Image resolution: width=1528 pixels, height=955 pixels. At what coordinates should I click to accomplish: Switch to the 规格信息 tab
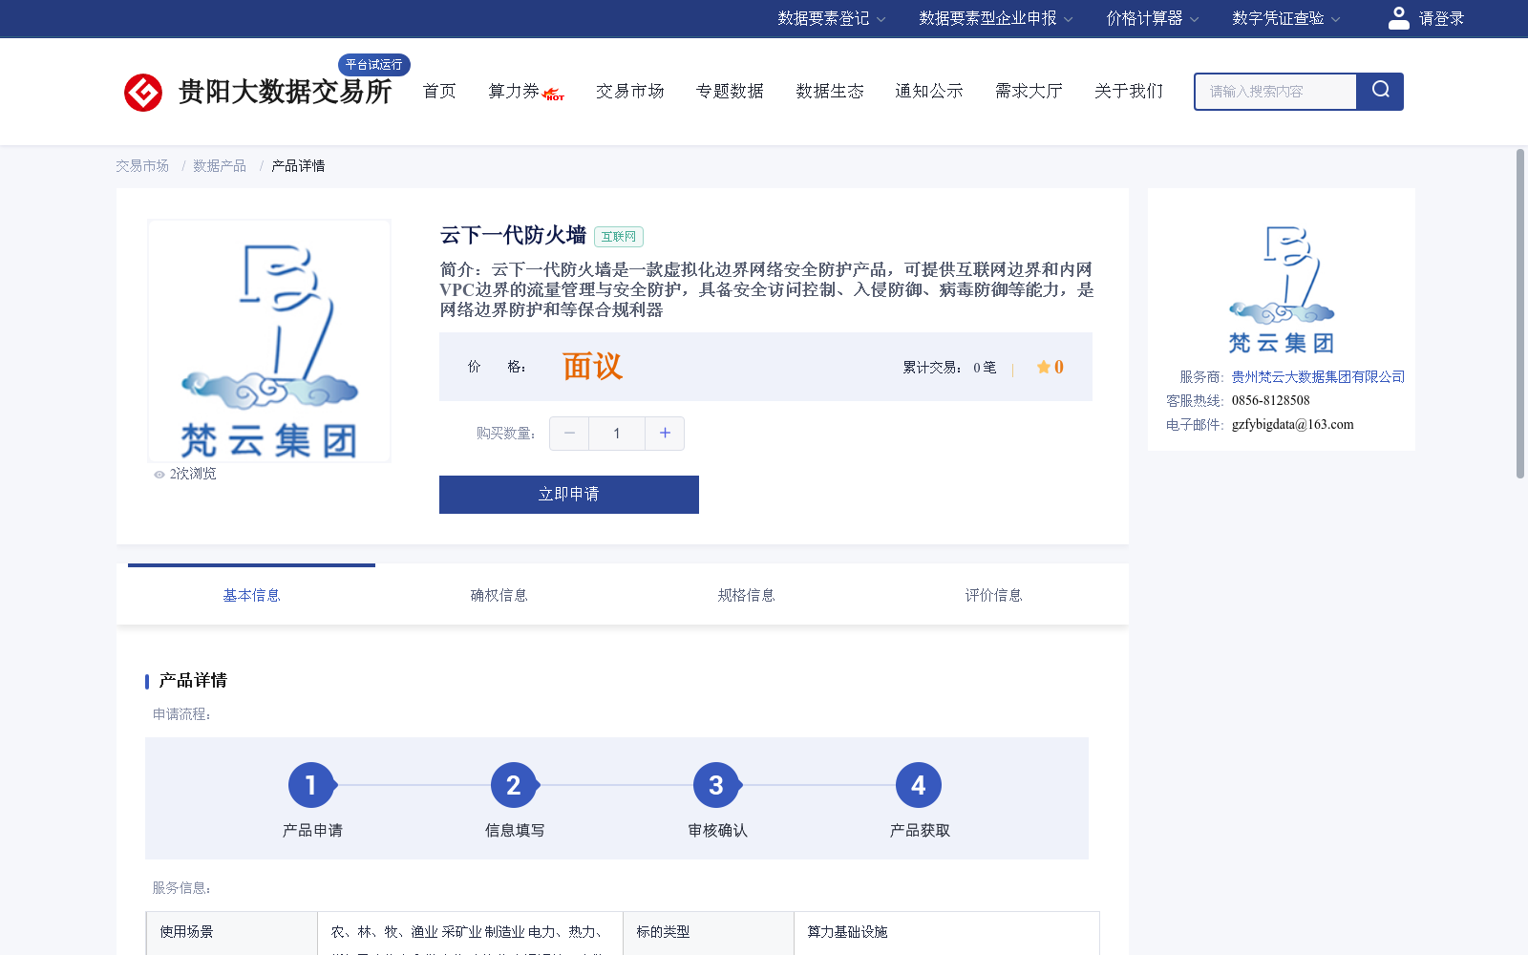click(746, 595)
